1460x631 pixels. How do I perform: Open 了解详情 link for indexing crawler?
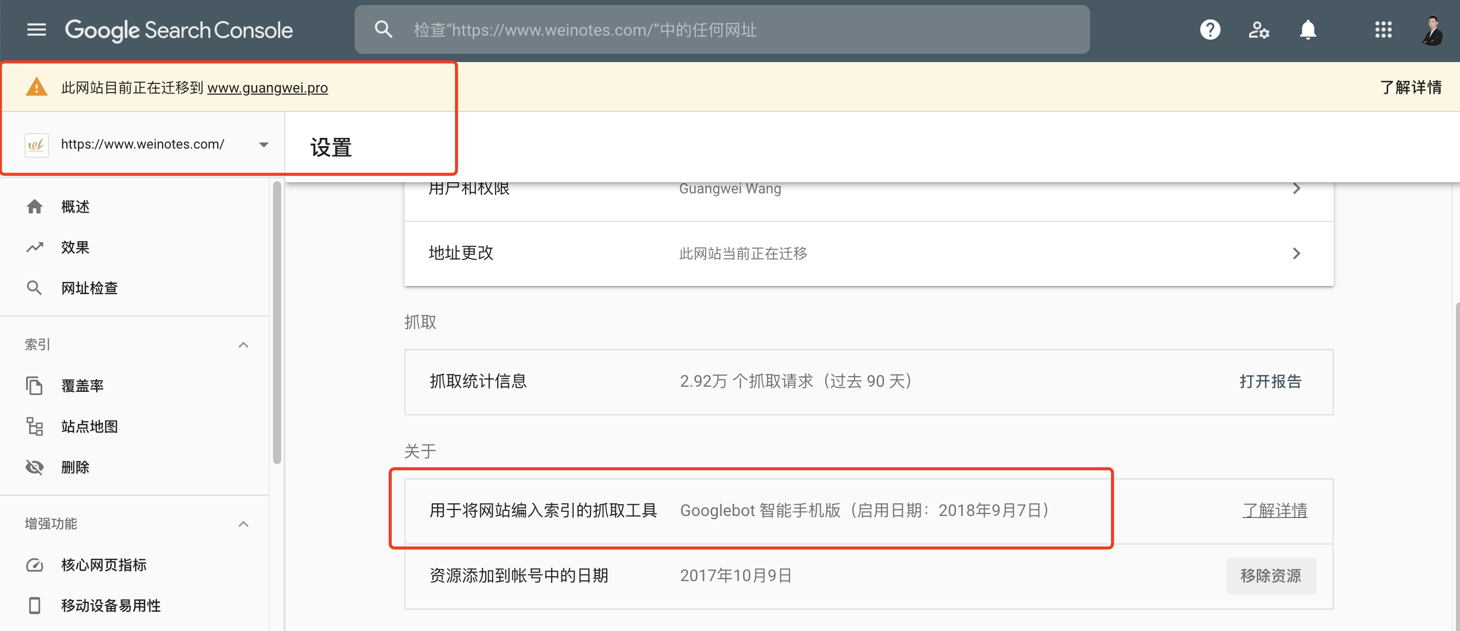1275,510
